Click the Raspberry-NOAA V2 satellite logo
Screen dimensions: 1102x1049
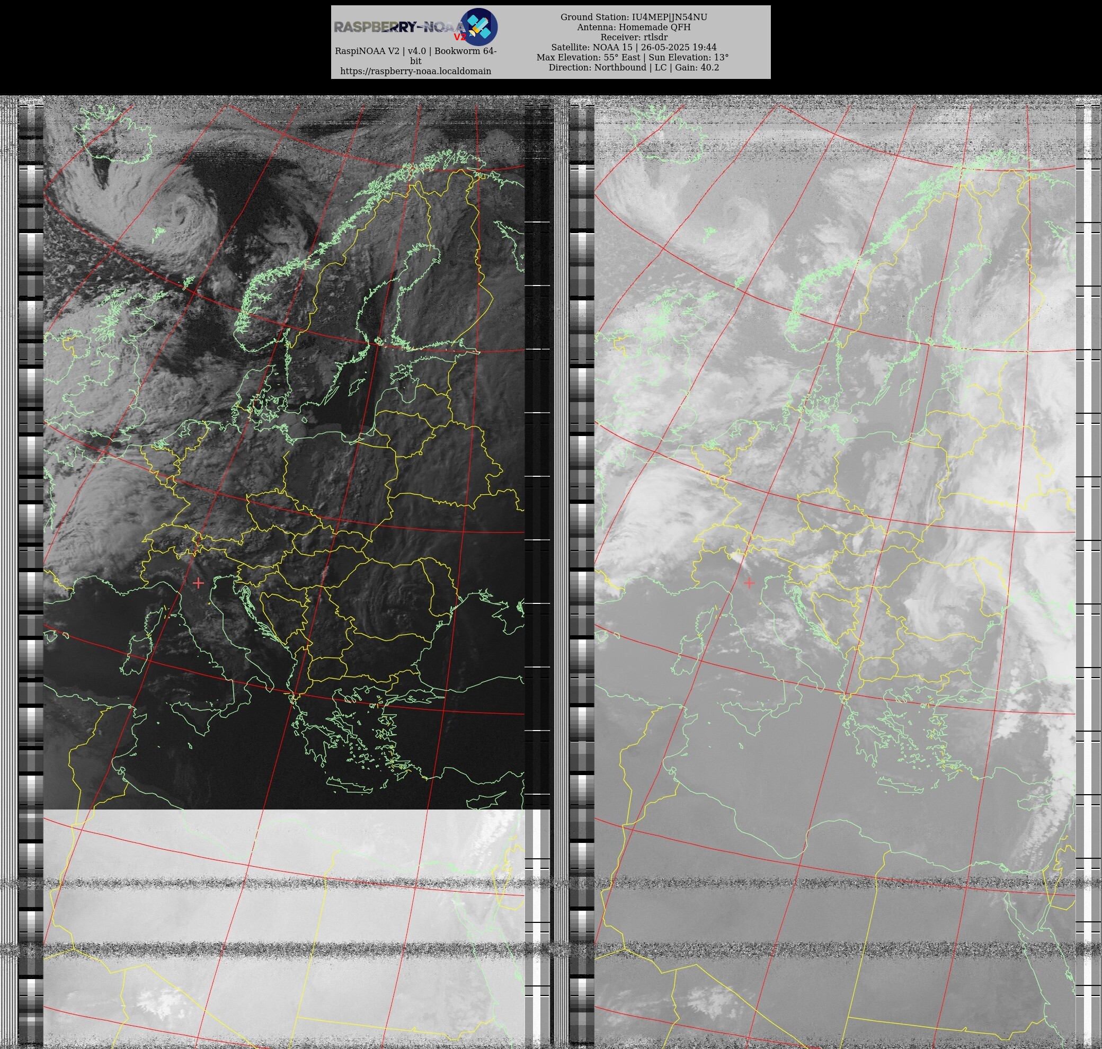tap(478, 27)
